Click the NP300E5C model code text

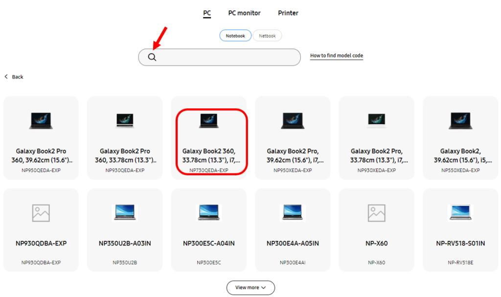(208, 262)
